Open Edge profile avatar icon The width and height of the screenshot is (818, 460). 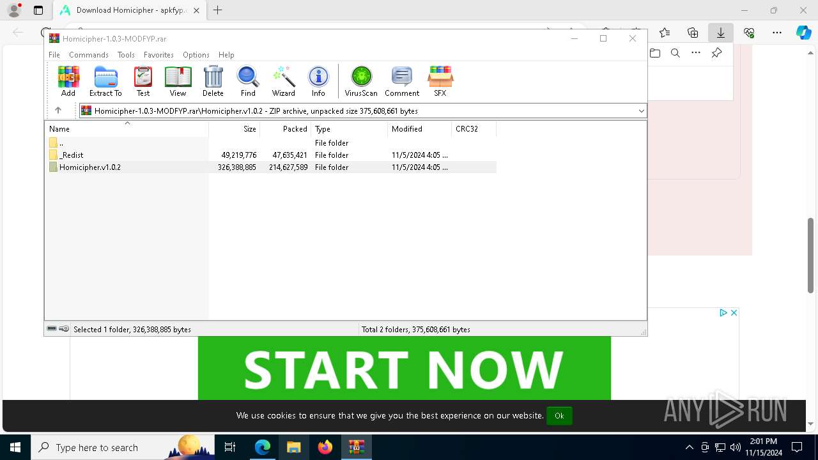tap(14, 10)
